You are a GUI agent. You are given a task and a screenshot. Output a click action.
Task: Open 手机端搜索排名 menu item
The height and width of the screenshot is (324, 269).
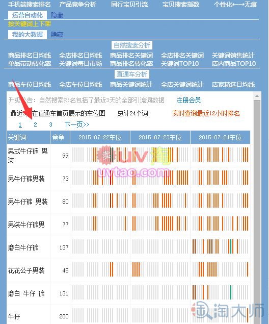(29, 5)
